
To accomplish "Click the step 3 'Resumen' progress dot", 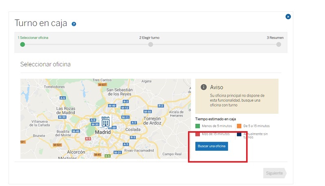I will click(279, 44).
